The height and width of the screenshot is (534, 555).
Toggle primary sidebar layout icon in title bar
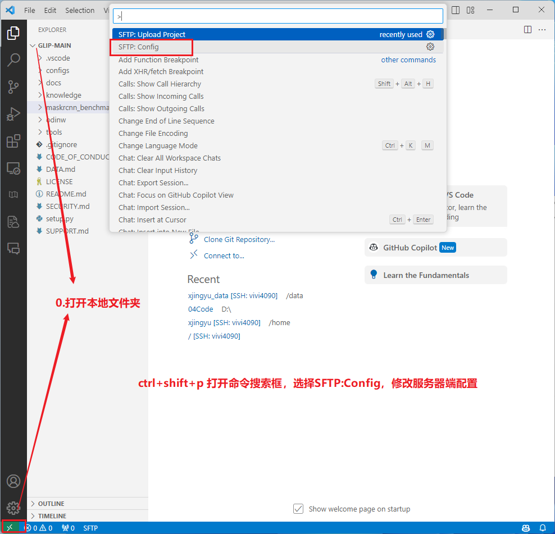click(x=456, y=10)
